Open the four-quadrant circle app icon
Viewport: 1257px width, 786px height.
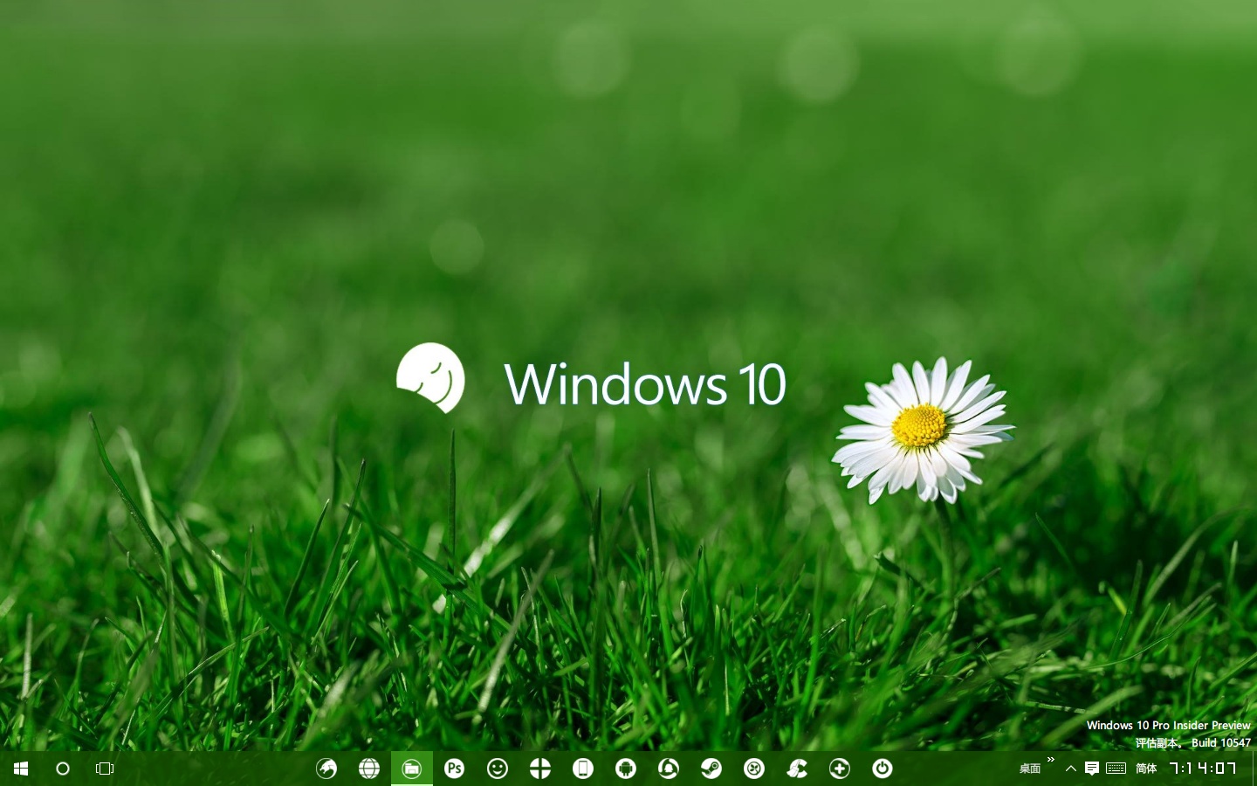[540, 769]
